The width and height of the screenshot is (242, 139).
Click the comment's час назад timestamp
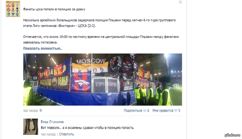coord(48,134)
